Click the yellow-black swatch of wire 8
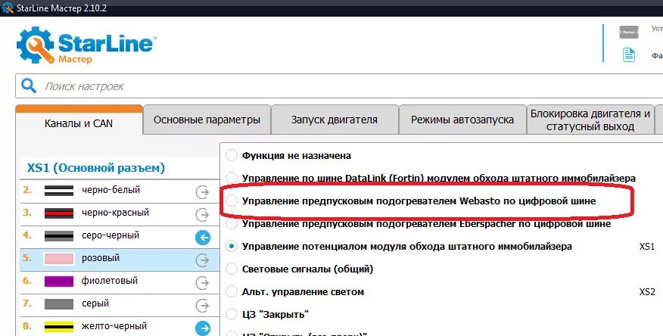 pos(59,327)
